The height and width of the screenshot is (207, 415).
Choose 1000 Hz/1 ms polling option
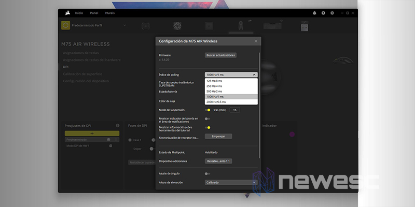(231, 97)
